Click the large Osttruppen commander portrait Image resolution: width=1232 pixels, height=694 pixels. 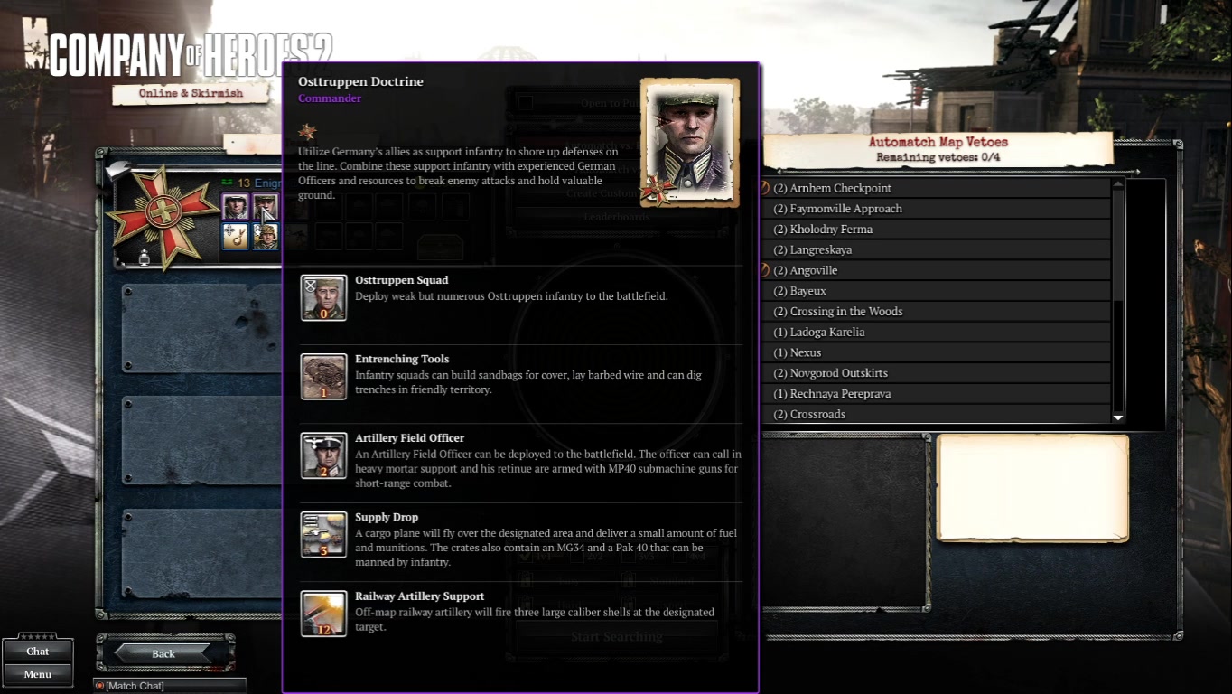click(x=690, y=143)
